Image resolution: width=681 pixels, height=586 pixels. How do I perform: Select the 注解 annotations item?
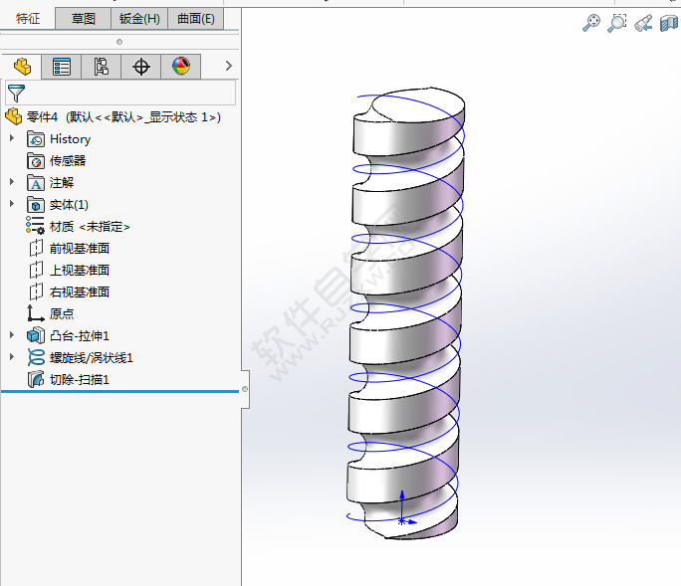[62, 183]
